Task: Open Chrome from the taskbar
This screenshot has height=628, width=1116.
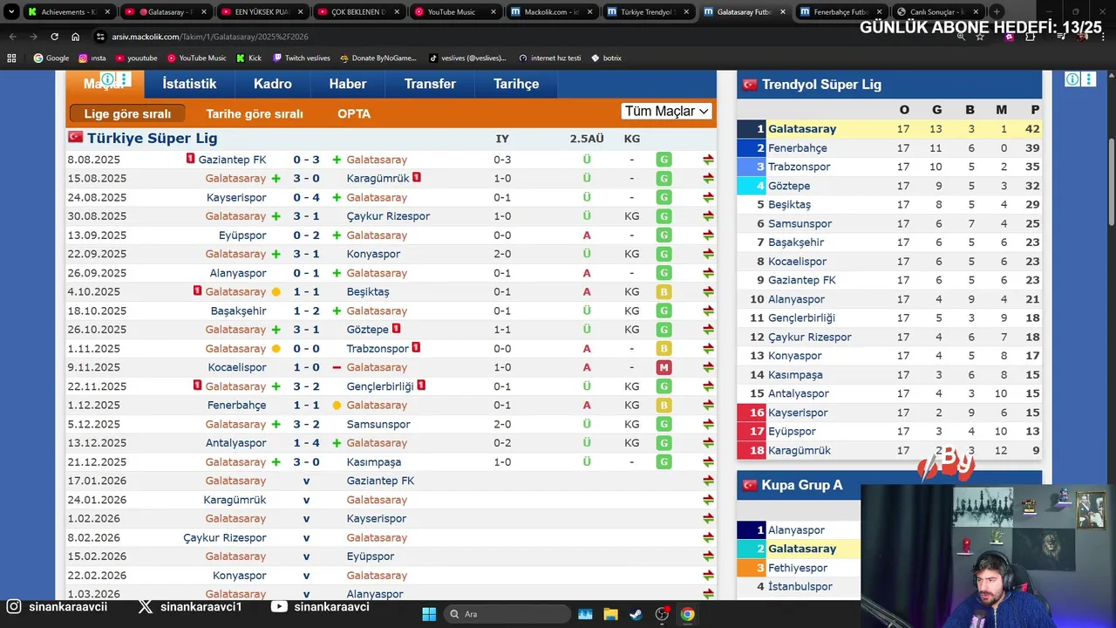Action: pyautogui.click(x=687, y=614)
